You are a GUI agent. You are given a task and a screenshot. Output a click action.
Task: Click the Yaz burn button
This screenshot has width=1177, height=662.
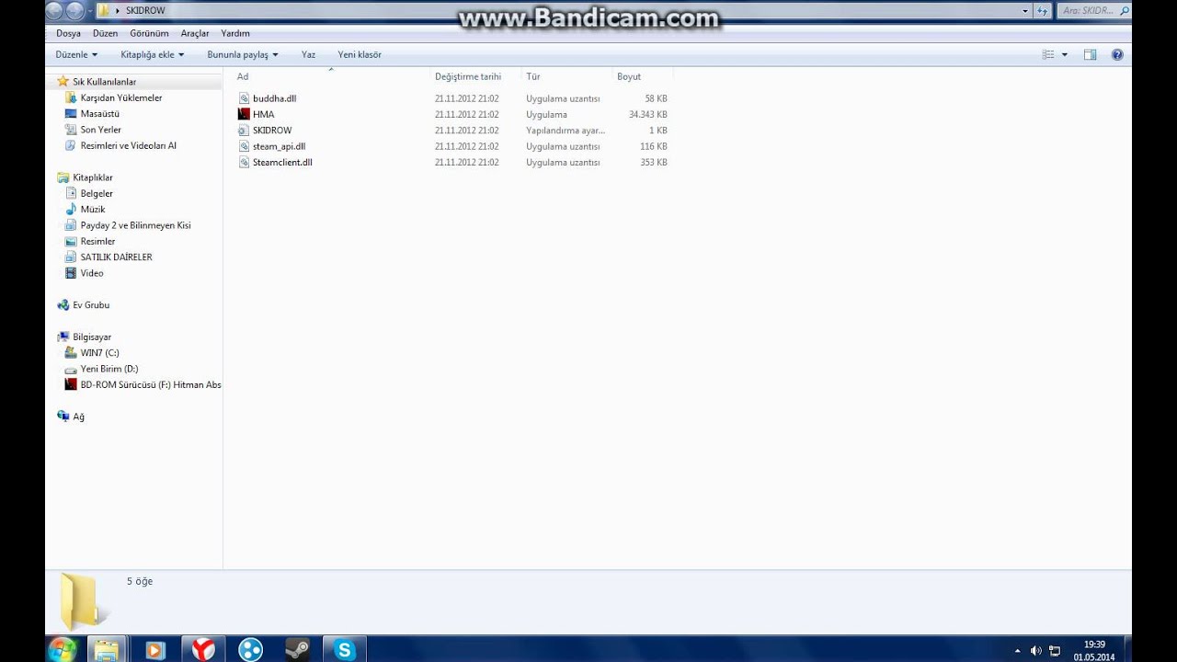pos(308,55)
